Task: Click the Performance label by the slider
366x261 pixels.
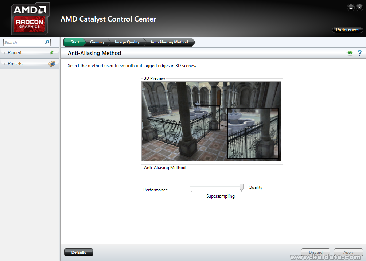Action: (155, 190)
